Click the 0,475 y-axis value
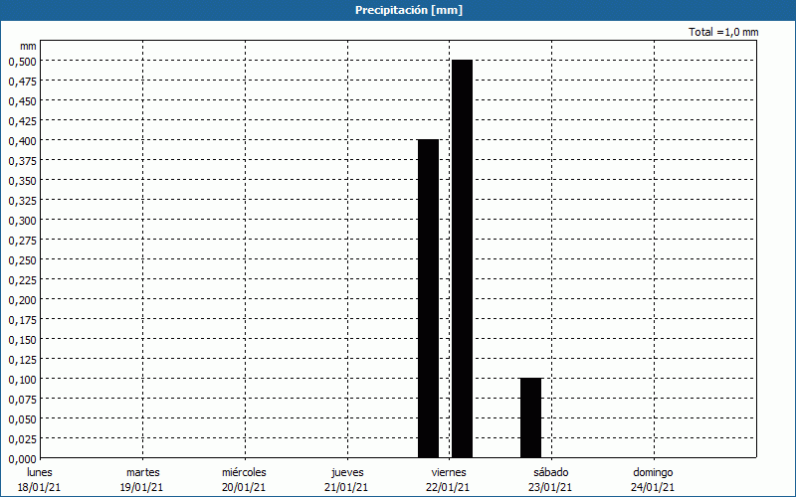The image size is (796, 497). [23, 81]
